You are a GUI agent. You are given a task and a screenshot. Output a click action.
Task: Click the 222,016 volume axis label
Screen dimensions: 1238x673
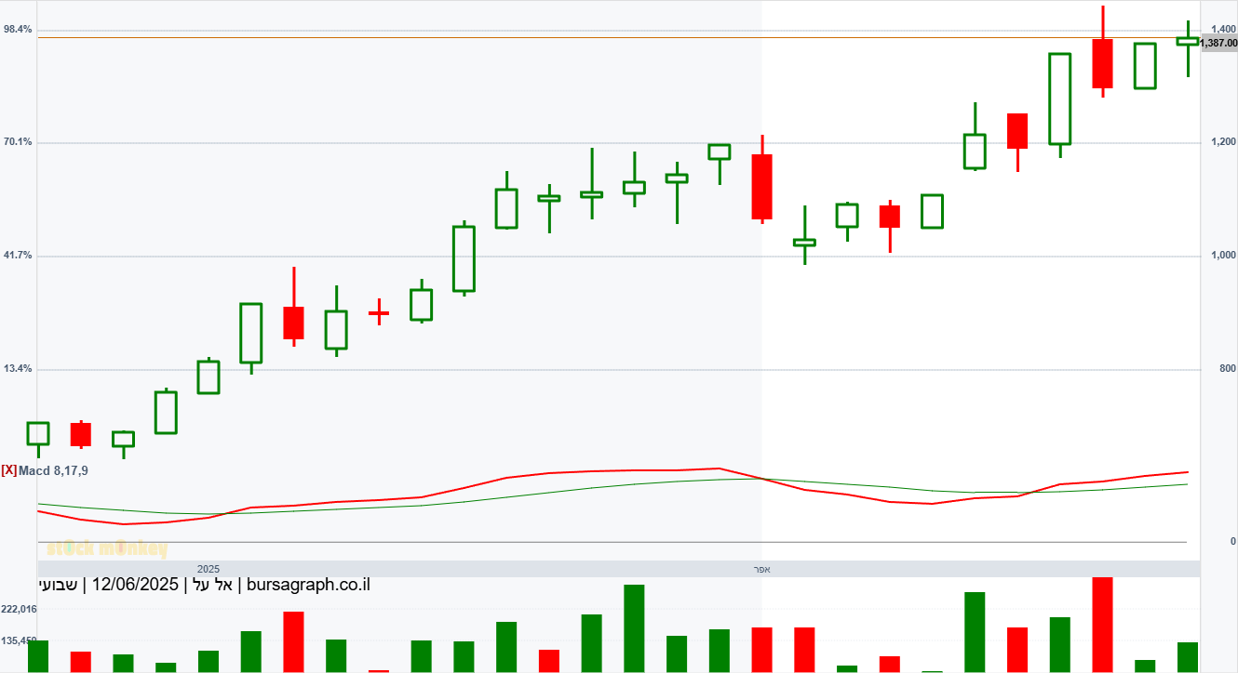[19, 609]
